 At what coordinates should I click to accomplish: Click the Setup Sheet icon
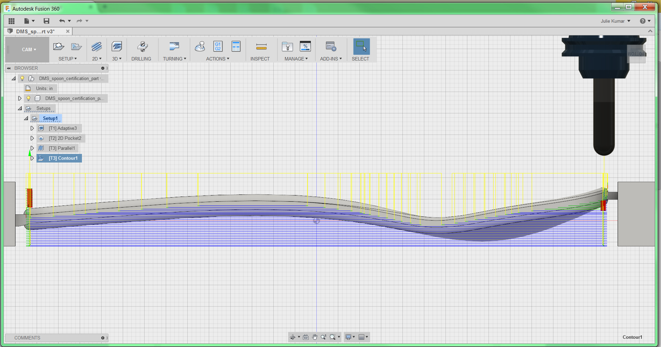pyautogui.click(x=236, y=46)
